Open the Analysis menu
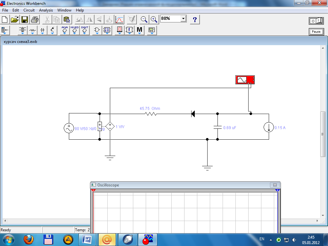 [46, 10]
